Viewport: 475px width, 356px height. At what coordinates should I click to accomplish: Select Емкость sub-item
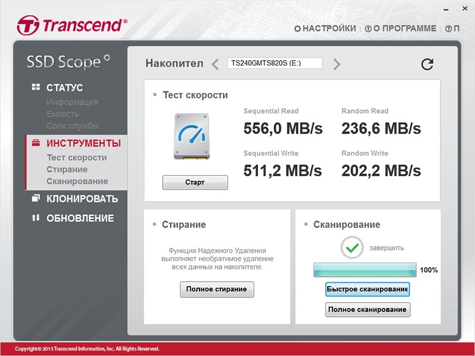point(63,114)
